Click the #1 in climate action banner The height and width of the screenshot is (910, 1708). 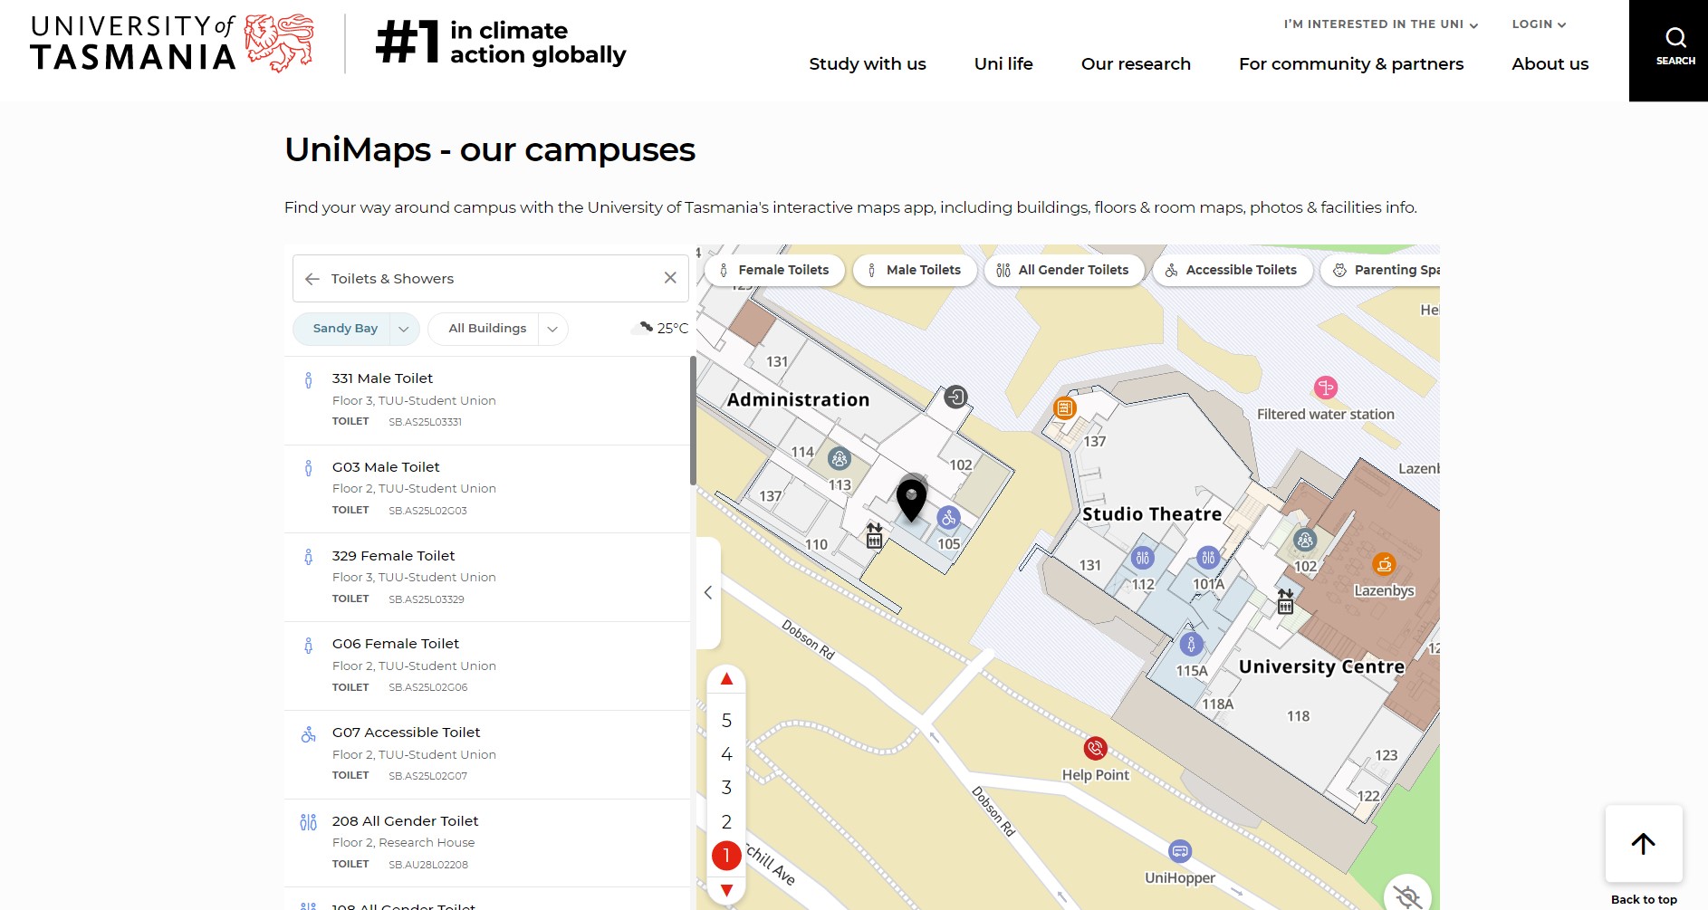pyautogui.click(x=501, y=43)
